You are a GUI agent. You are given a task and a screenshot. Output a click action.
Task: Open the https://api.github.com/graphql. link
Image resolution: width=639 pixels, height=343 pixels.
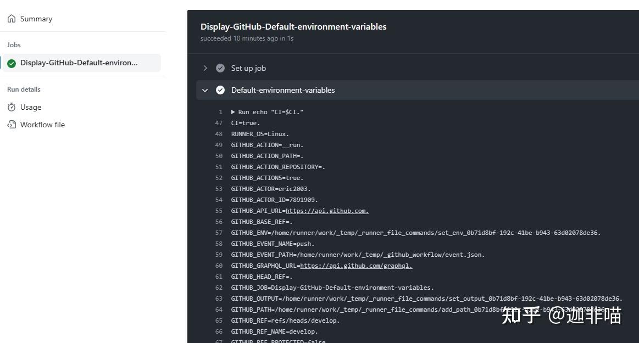coord(356,266)
